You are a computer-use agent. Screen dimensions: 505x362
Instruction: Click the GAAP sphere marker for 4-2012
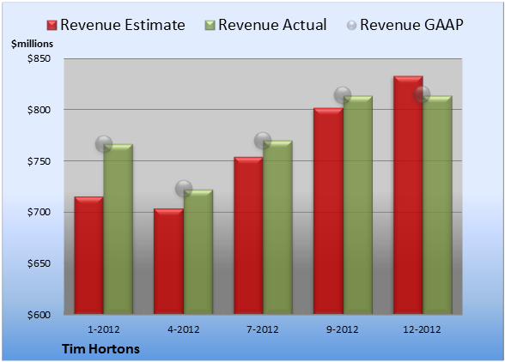(184, 189)
